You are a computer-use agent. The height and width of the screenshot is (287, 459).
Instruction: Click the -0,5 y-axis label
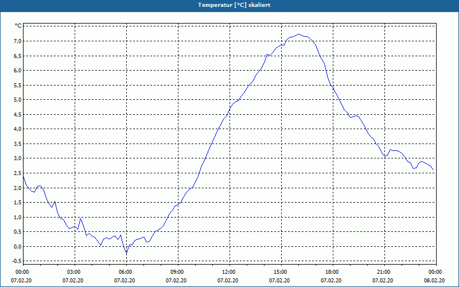pyautogui.click(x=17, y=261)
